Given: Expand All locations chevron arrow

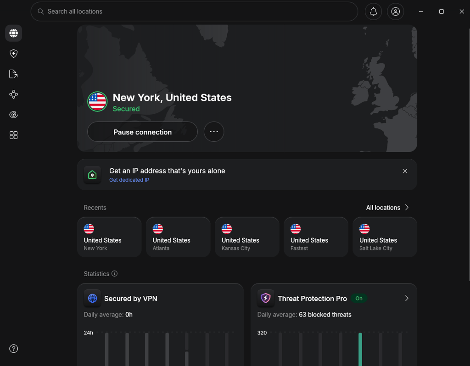Looking at the screenshot, I should pyautogui.click(x=407, y=207).
